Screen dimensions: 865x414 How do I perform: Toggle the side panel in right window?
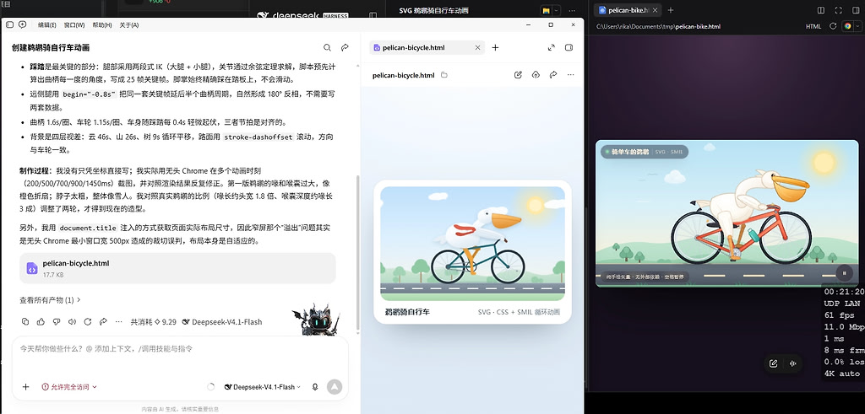tap(856, 10)
